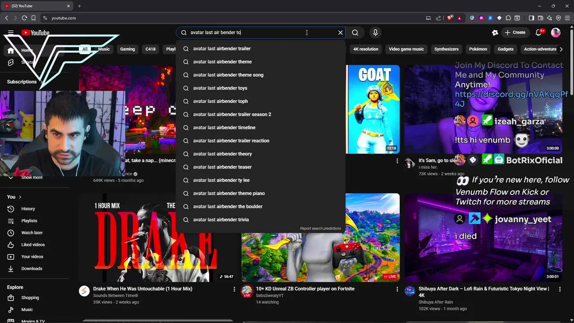
Task: Open the GOAT Fortnite video thumbnail
Action: (x=373, y=109)
